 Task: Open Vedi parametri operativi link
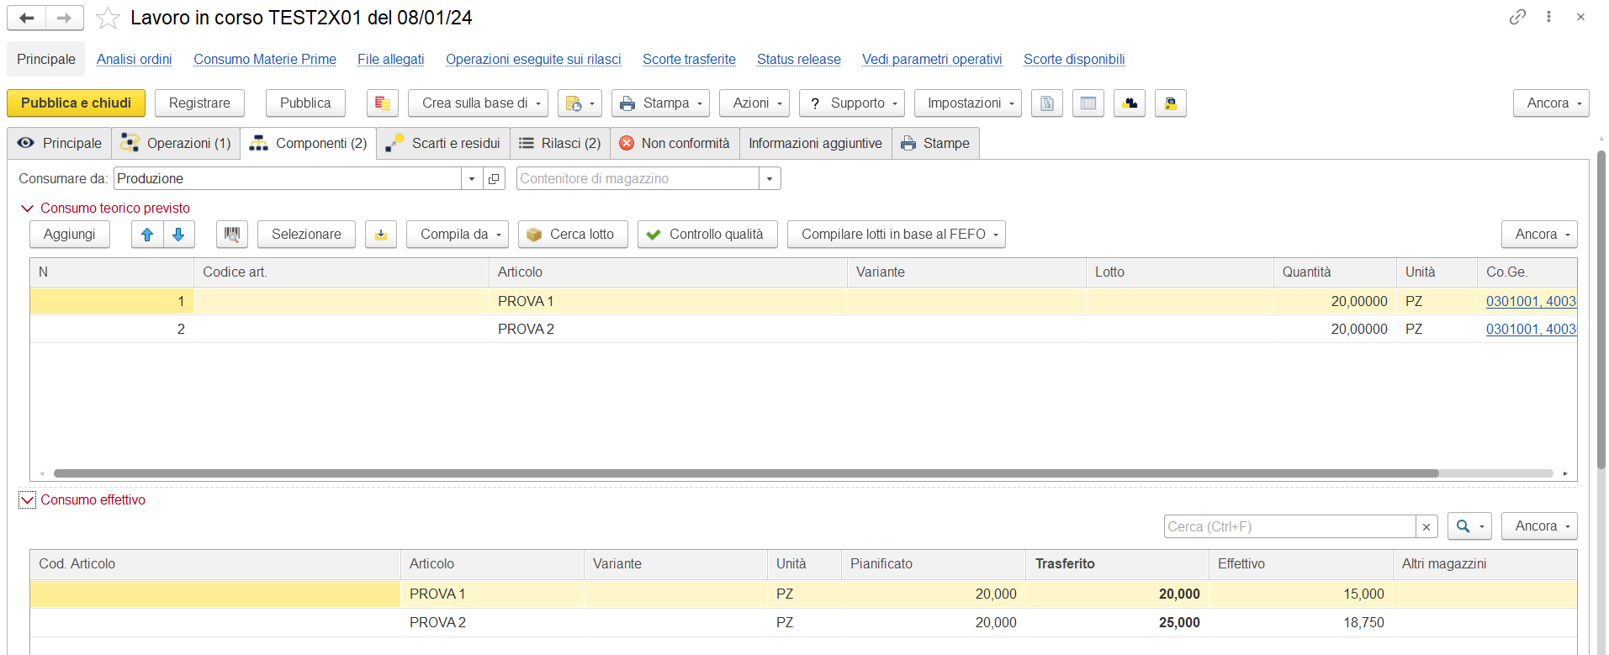[932, 60]
